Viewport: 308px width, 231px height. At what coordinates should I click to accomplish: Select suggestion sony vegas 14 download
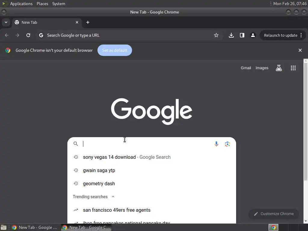pos(152,157)
